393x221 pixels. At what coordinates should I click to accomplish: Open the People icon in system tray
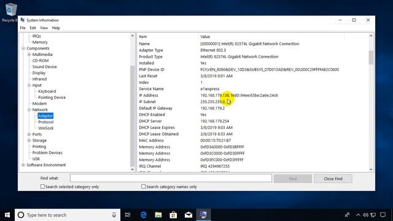(x=347, y=215)
